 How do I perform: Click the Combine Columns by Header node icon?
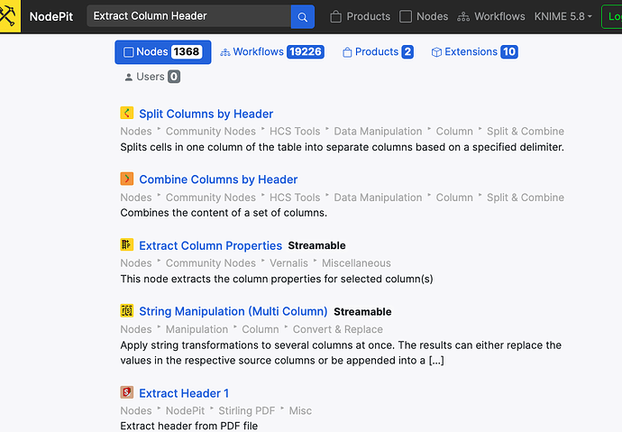[x=127, y=179]
